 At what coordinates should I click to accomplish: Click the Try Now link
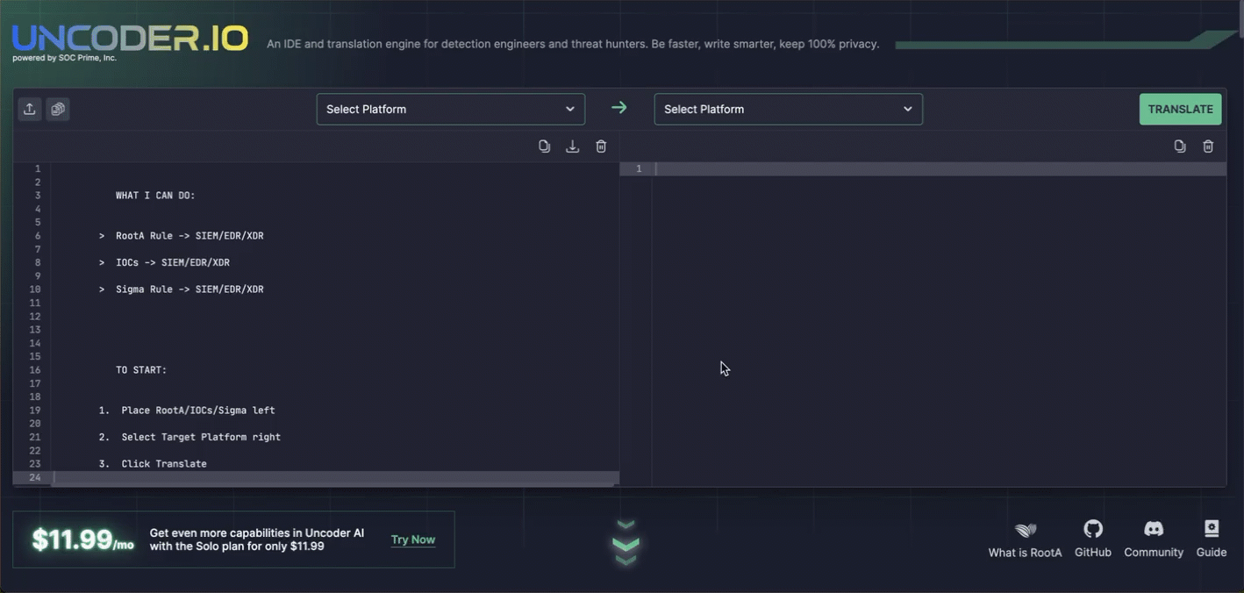413,539
